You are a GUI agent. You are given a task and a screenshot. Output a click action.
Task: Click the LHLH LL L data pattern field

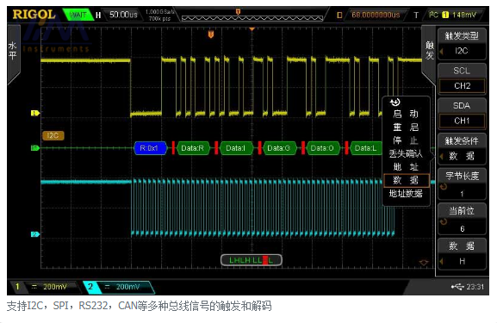pyautogui.click(x=251, y=260)
